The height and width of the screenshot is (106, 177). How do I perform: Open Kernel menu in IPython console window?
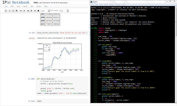(106, 5)
